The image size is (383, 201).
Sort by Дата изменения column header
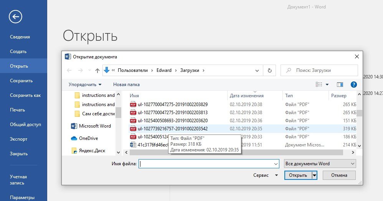point(246,96)
